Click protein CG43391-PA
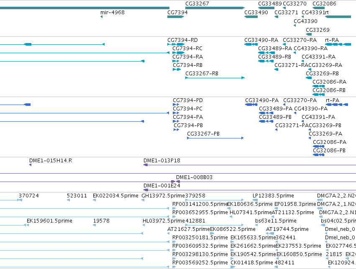The image size is (356, 269). (318, 117)
